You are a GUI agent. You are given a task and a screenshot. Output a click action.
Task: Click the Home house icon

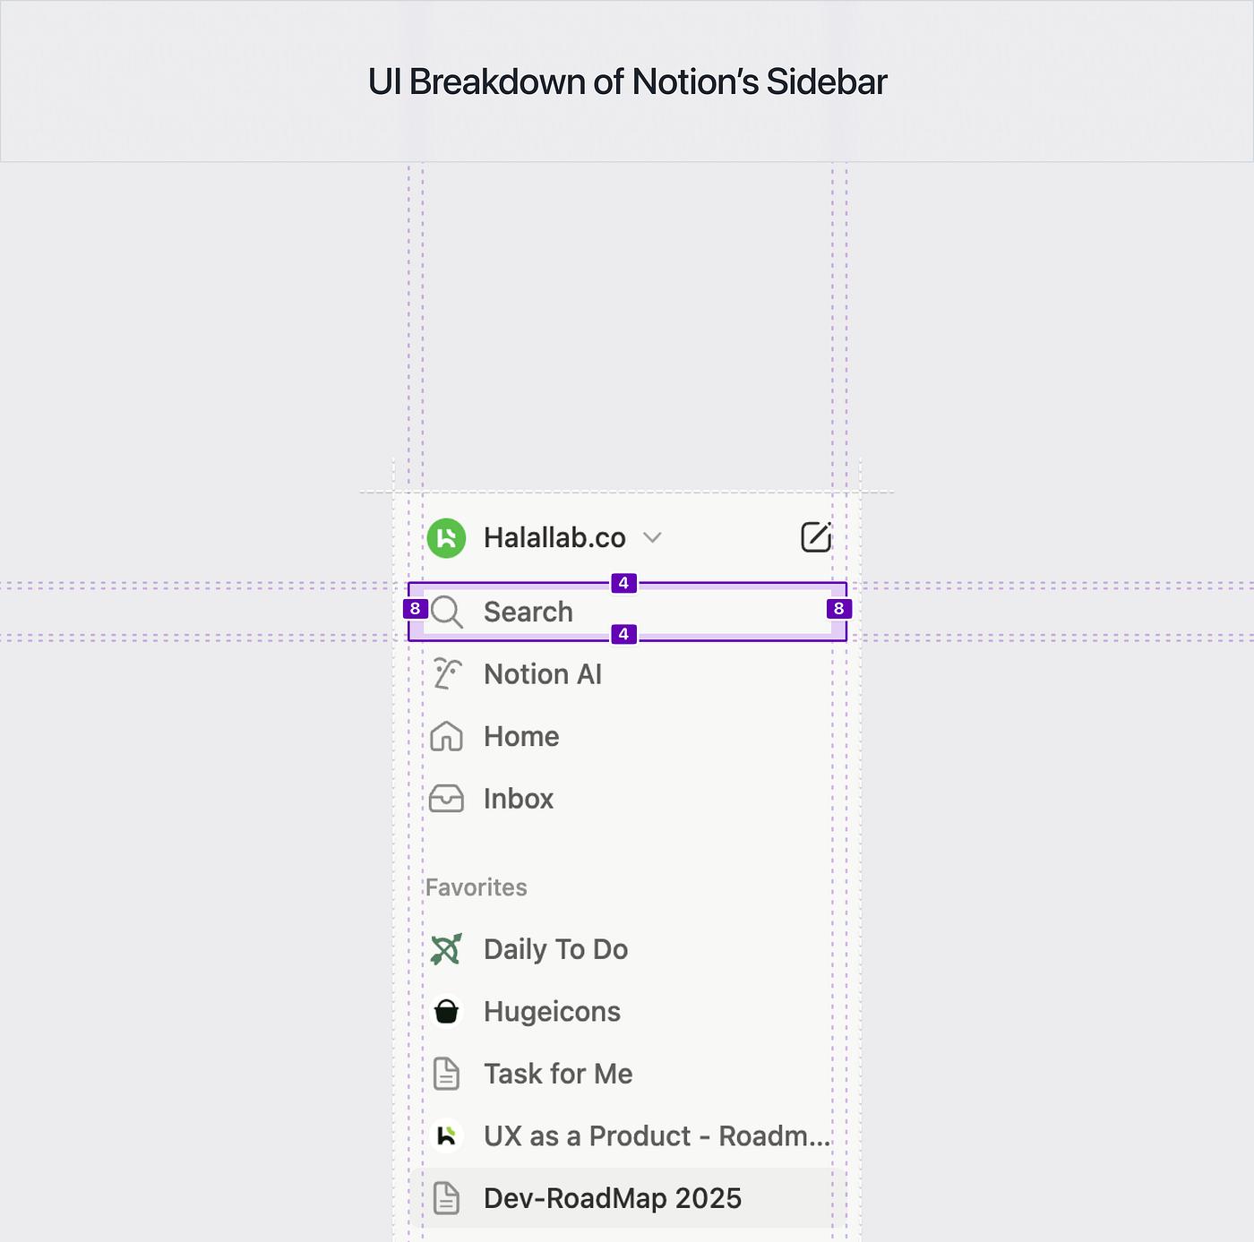coord(446,737)
